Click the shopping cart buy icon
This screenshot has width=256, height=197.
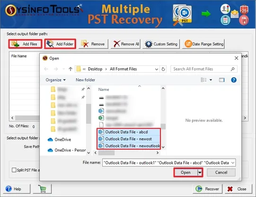42,189
